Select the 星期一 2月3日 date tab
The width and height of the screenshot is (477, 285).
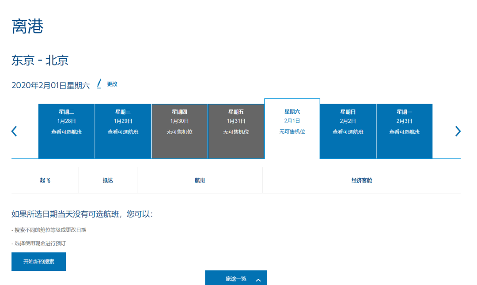click(404, 131)
